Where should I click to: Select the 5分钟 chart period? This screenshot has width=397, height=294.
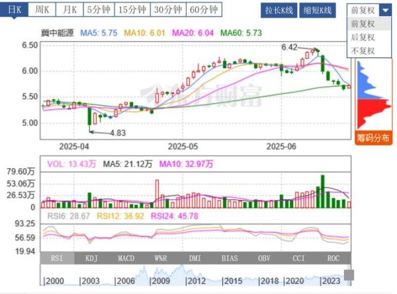tap(98, 11)
